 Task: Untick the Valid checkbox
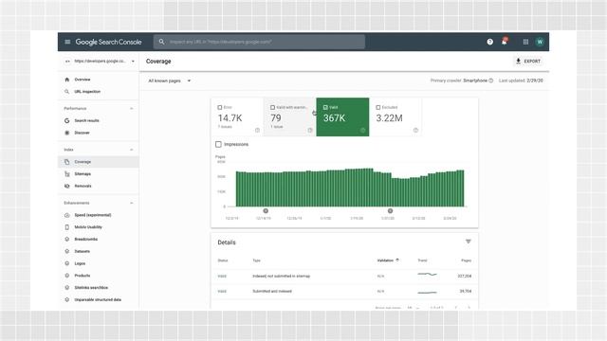pos(325,107)
